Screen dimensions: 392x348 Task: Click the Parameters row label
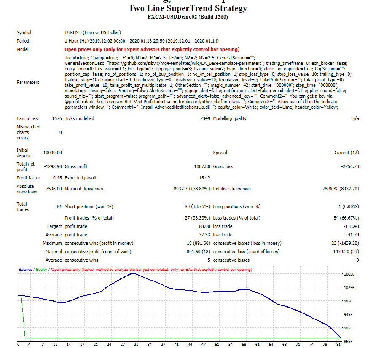pos(28,82)
